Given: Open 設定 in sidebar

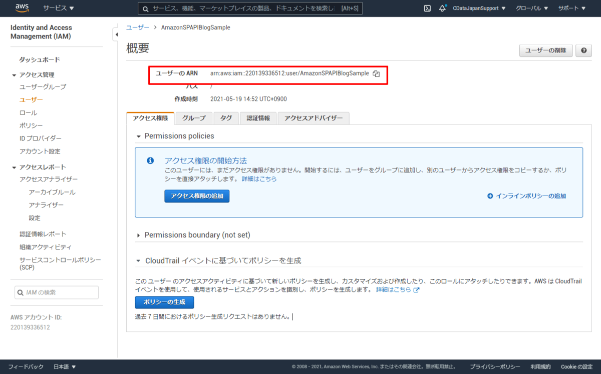Looking at the screenshot, I should [x=35, y=218].
